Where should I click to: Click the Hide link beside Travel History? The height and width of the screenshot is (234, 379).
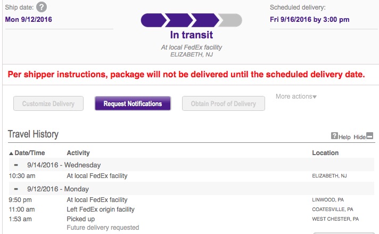[x=360, y=137]
